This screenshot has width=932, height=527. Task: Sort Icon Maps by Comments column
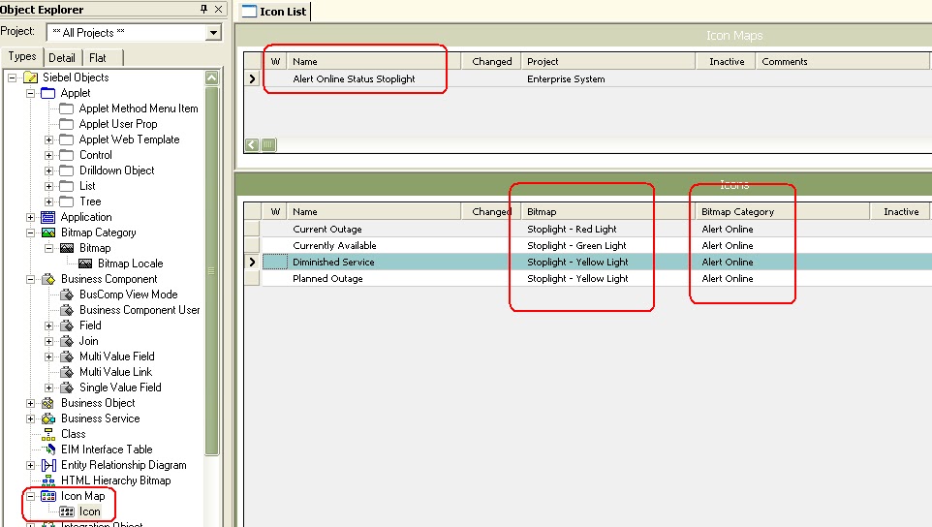(842, 61)
